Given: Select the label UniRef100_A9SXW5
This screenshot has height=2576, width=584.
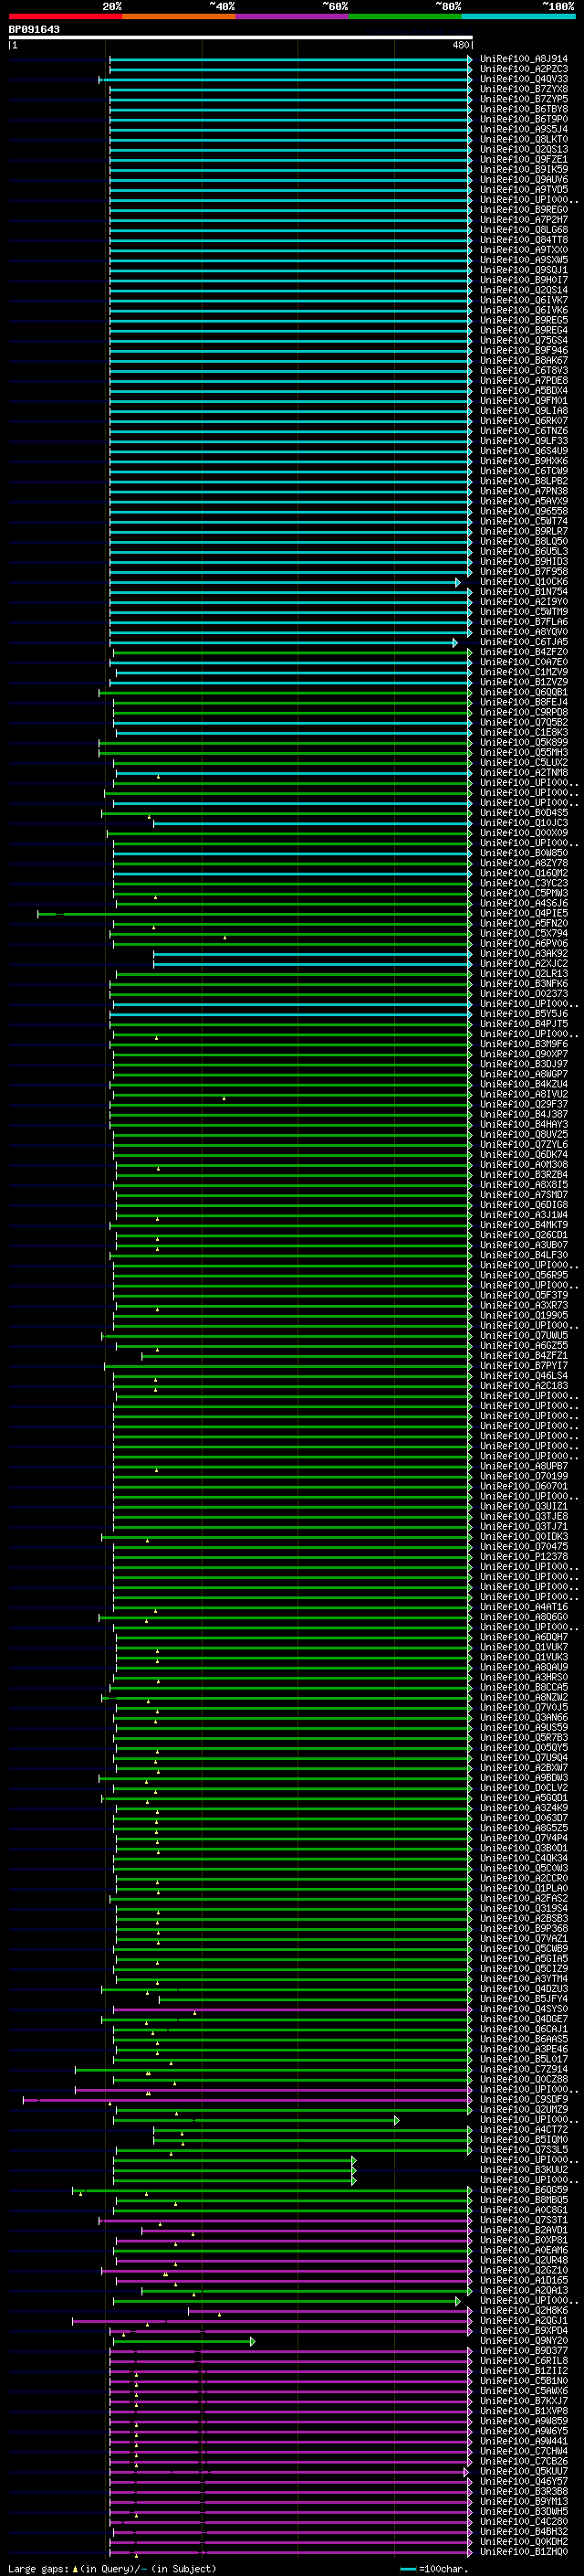Looking at the screenshot, I should pos(523,260).
